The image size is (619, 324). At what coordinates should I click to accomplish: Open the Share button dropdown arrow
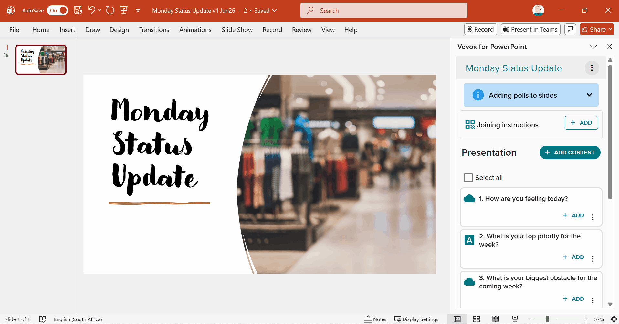click(x=610, y=29)
